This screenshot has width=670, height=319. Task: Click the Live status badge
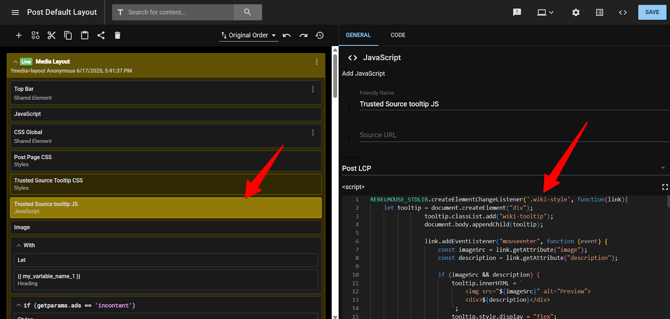point(26,62)
